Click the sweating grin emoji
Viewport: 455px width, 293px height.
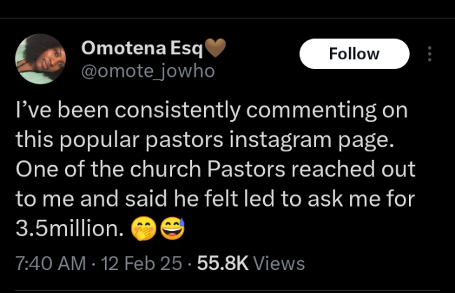tap(172, 228)
